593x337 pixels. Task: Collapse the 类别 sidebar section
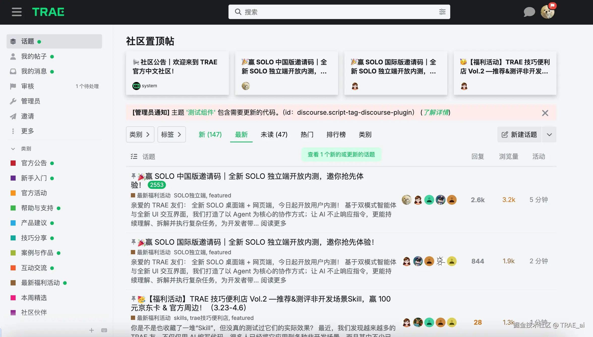coord(13,149)
